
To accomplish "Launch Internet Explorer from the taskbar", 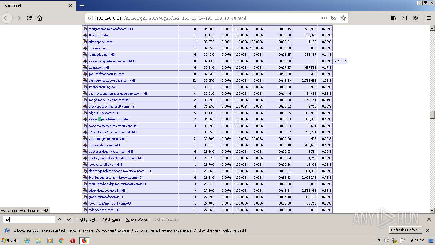I will pos(27,241).
